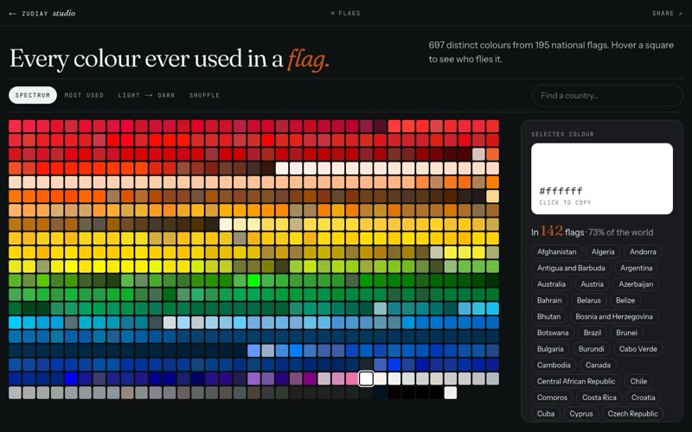Select the Argentina chip
This screenshot has width=692, height=432.
click(636, 268)
